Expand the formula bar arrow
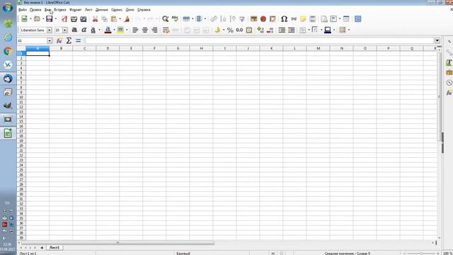Image resolution: width=453 pixels, height=255 pixels. 437,40
